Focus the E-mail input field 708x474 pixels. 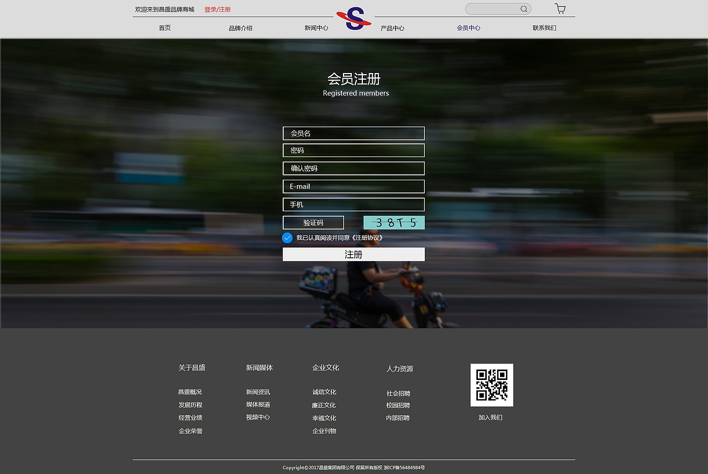coord(353,186)
